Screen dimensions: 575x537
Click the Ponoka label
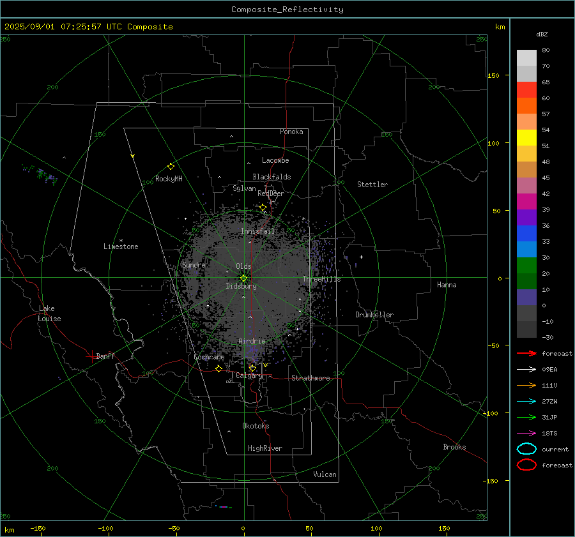291,132
